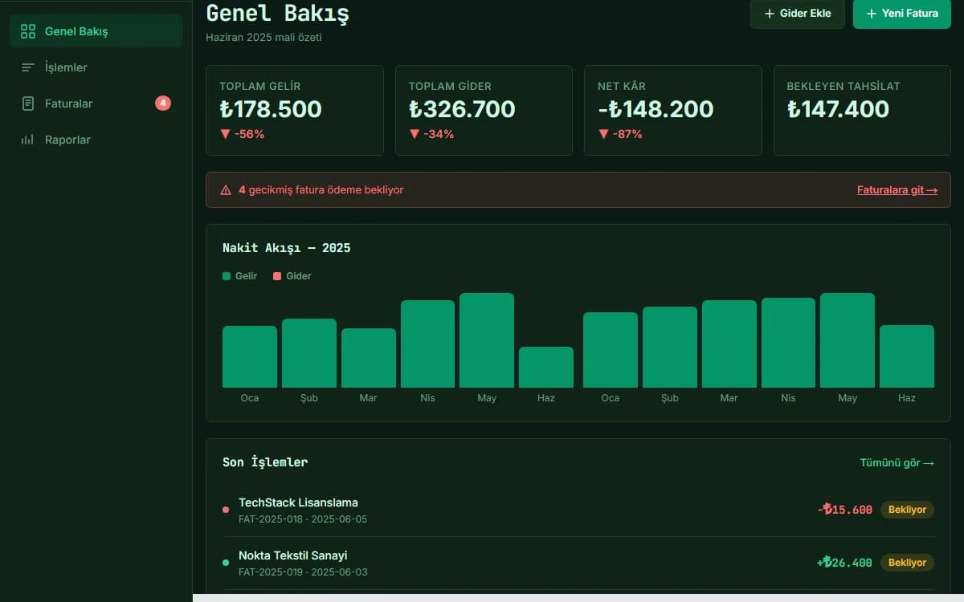Image resolution: width=964 pixels, height=602 pixels.
Task: Click the Yeni Fatura button
Action: (x=901, y=14)
